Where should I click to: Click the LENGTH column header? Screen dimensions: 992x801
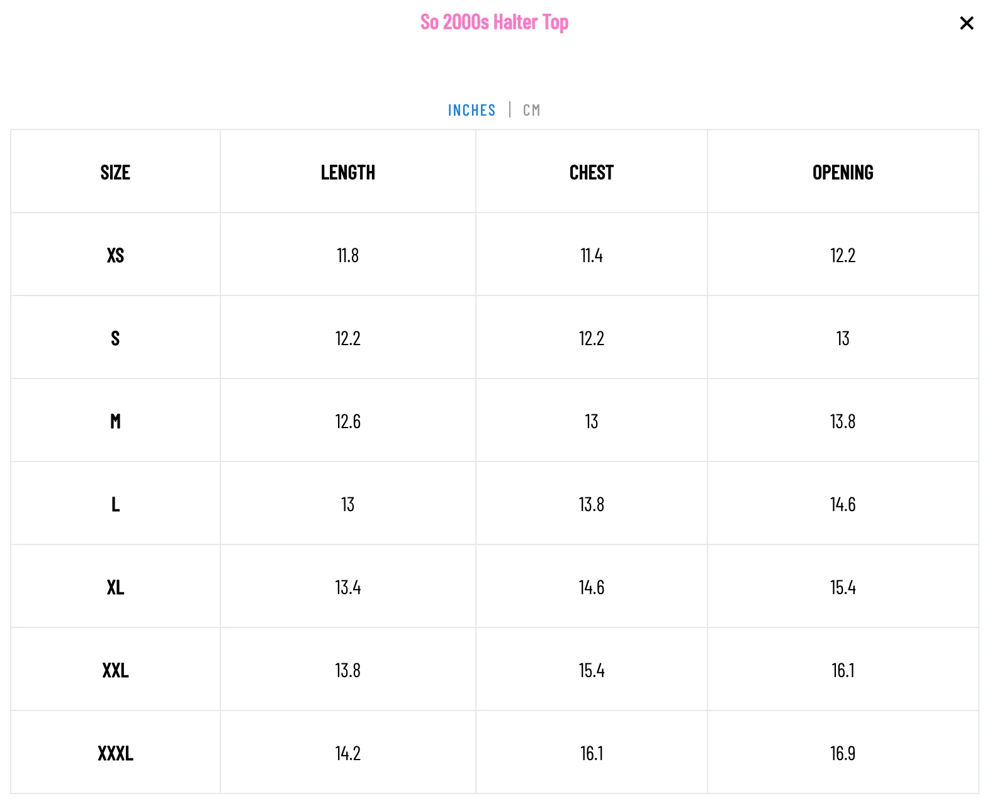tap(347, 172)
